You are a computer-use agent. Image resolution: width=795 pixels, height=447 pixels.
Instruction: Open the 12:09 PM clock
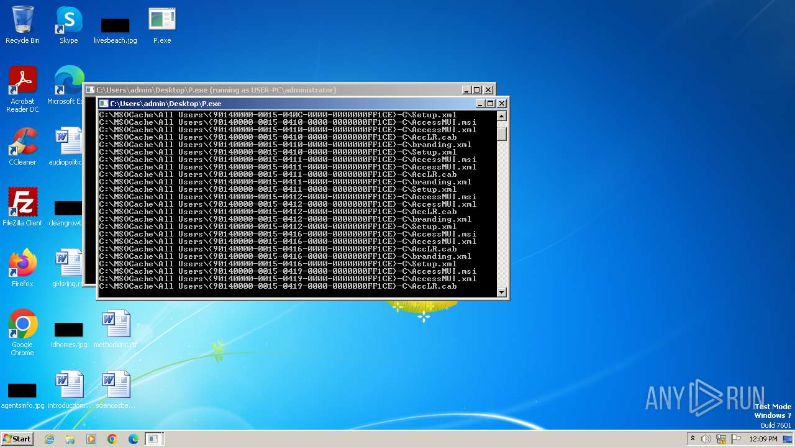click(x=763, y=439)
